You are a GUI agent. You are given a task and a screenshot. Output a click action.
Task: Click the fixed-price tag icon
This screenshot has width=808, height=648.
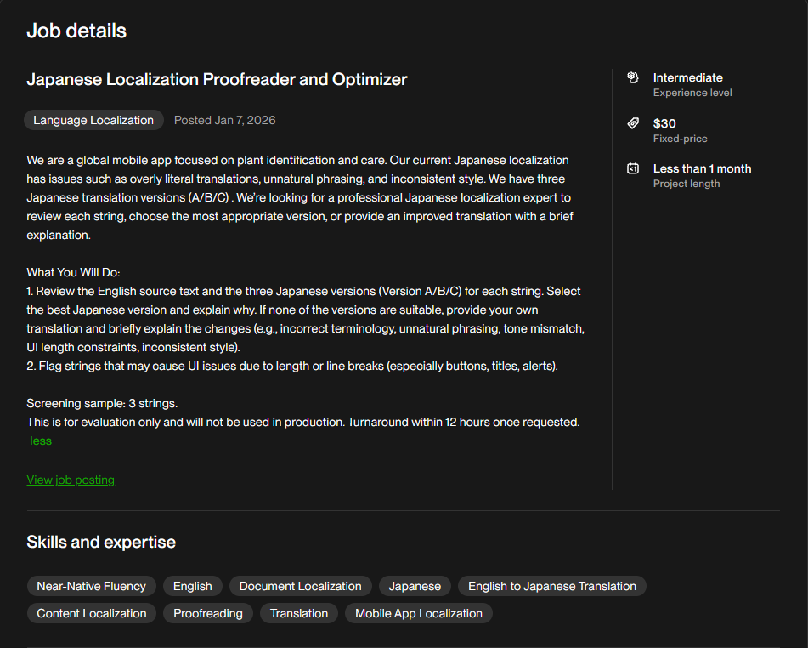point(632,123)
